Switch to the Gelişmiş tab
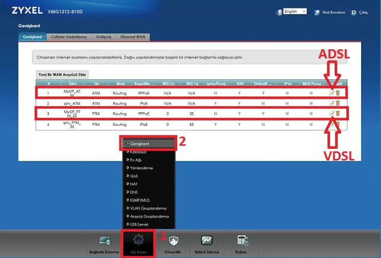 coord(104,37)
